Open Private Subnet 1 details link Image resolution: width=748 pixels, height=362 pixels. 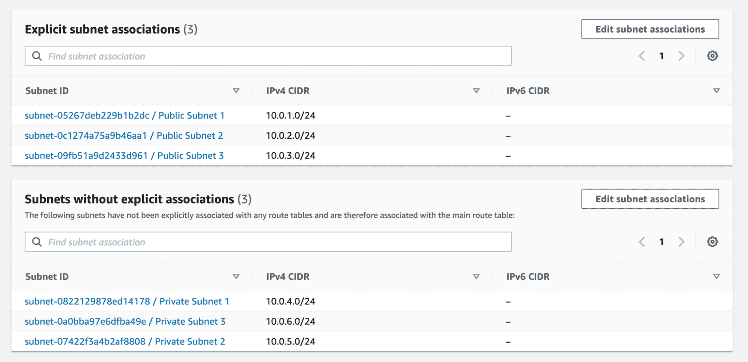click(x=127, y=301)
